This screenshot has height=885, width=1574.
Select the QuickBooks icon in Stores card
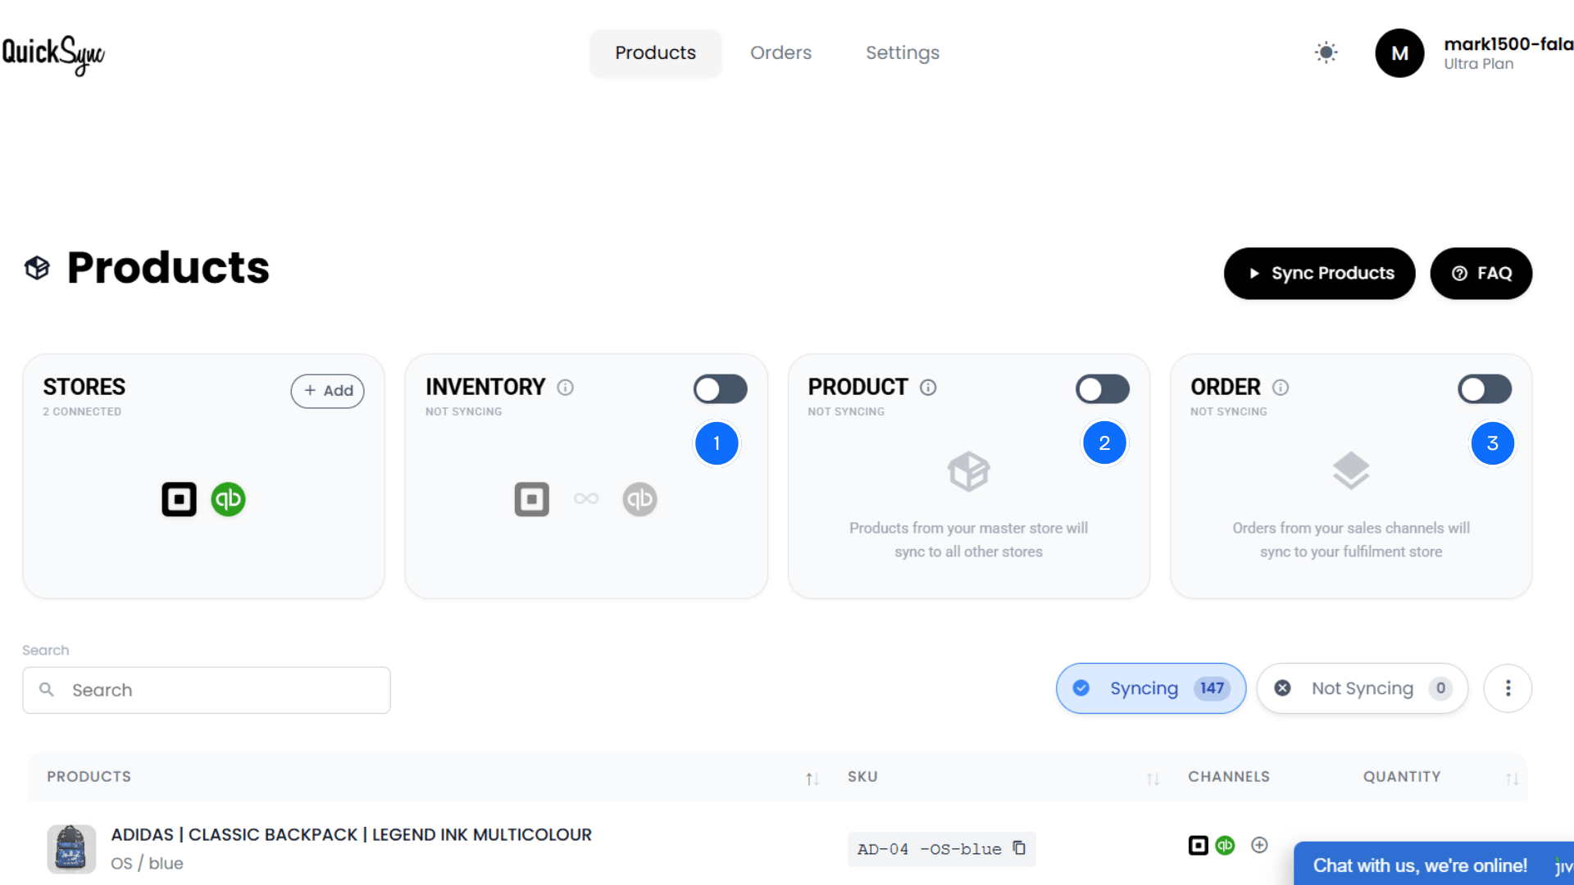(x=228, y=499)
